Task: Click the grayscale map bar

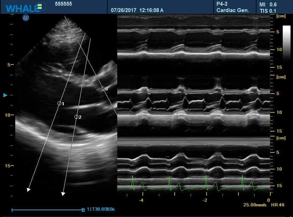Action: coord(287,46)
